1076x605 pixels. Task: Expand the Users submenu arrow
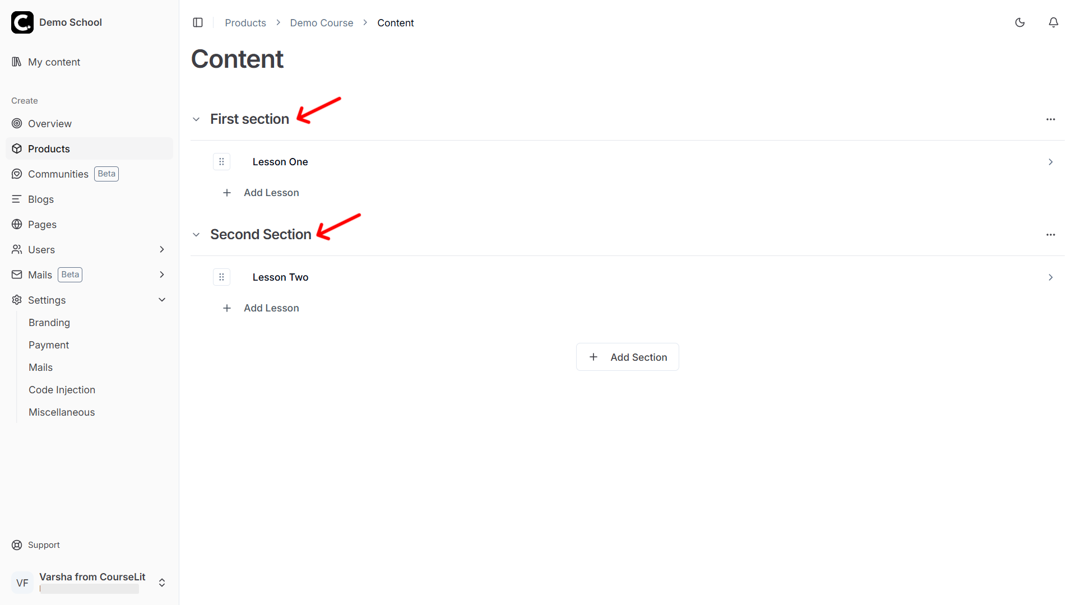click(x=162, y=249)
